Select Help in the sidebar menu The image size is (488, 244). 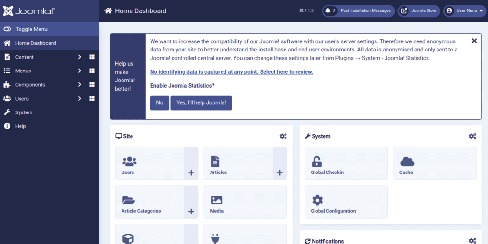pyautogui.click(x=20, y=126)
